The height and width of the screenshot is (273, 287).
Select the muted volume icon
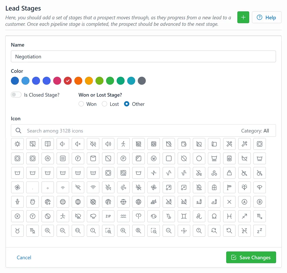coord(78,144)
